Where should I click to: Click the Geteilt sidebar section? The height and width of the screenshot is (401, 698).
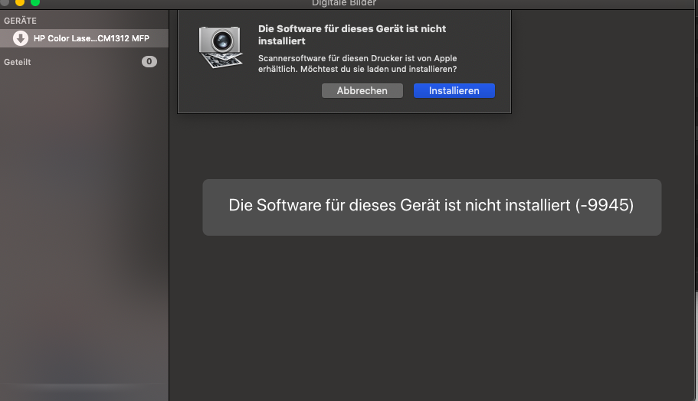tap(18, 62)
